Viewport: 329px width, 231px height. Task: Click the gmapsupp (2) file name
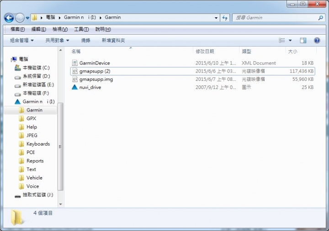click(95, 71)
